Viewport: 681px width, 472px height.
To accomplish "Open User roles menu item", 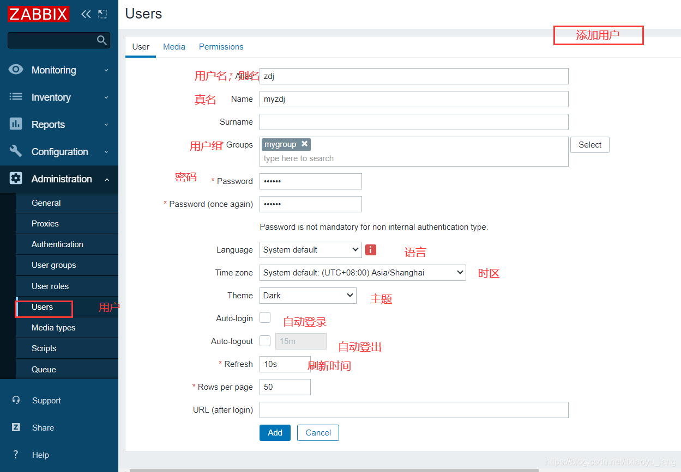I will [67, 286].
